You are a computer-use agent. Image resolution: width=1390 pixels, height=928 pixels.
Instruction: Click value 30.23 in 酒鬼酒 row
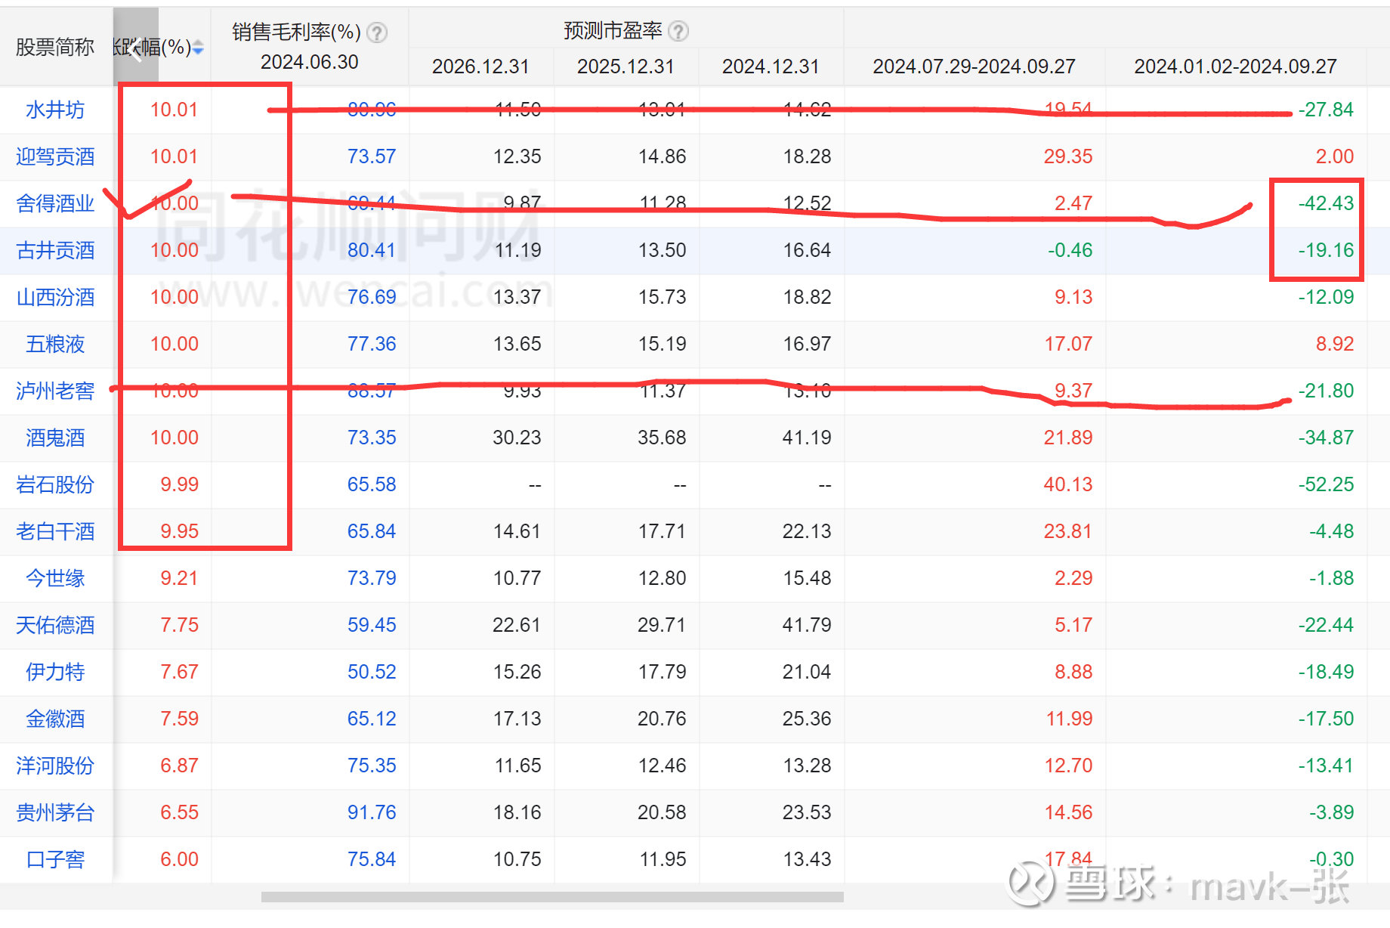point(517,438)
